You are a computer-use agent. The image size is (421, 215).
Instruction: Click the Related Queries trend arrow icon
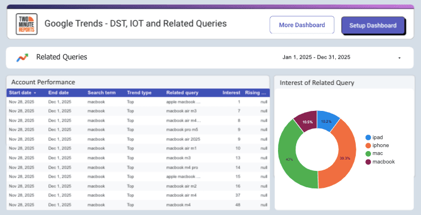[x=22, y=57]
